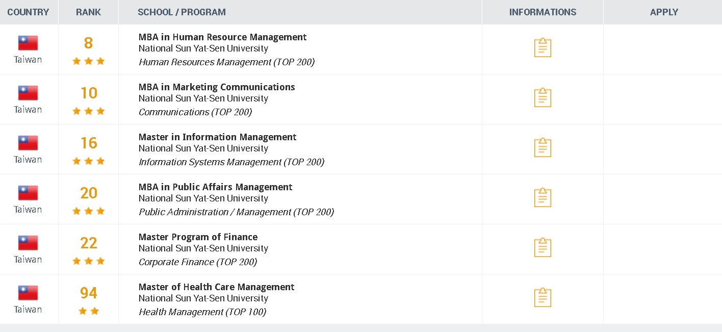Click Human Resources Management (TOP 200) category

point(226,62)
